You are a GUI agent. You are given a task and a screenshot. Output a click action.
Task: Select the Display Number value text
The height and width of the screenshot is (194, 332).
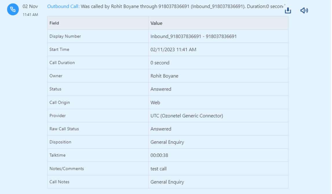tap(193, 36)
